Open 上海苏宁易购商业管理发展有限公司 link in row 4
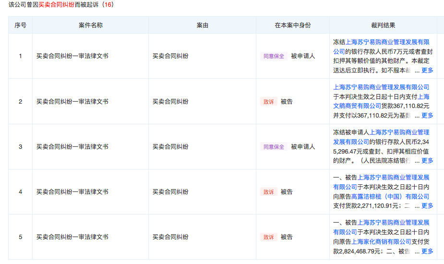 (393, 178)
